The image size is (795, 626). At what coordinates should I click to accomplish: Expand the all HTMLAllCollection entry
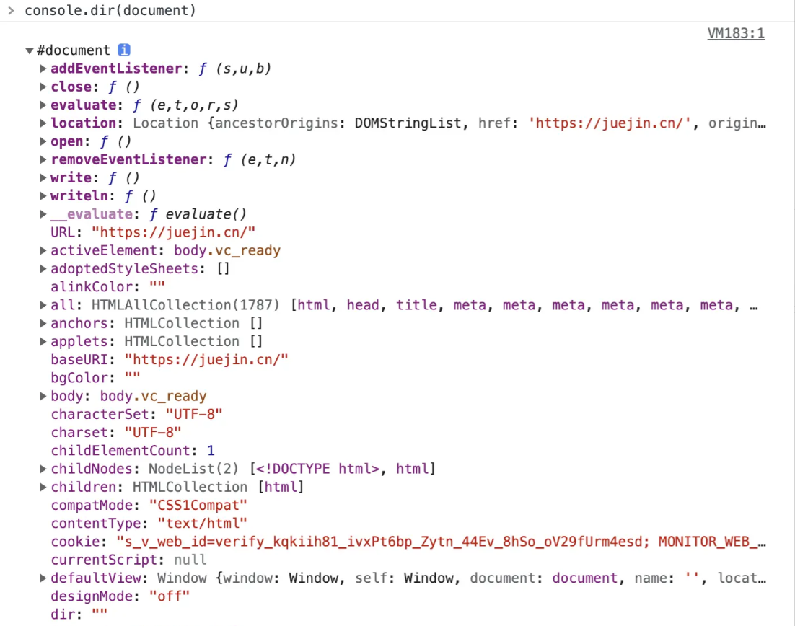[x=44, y=305]
